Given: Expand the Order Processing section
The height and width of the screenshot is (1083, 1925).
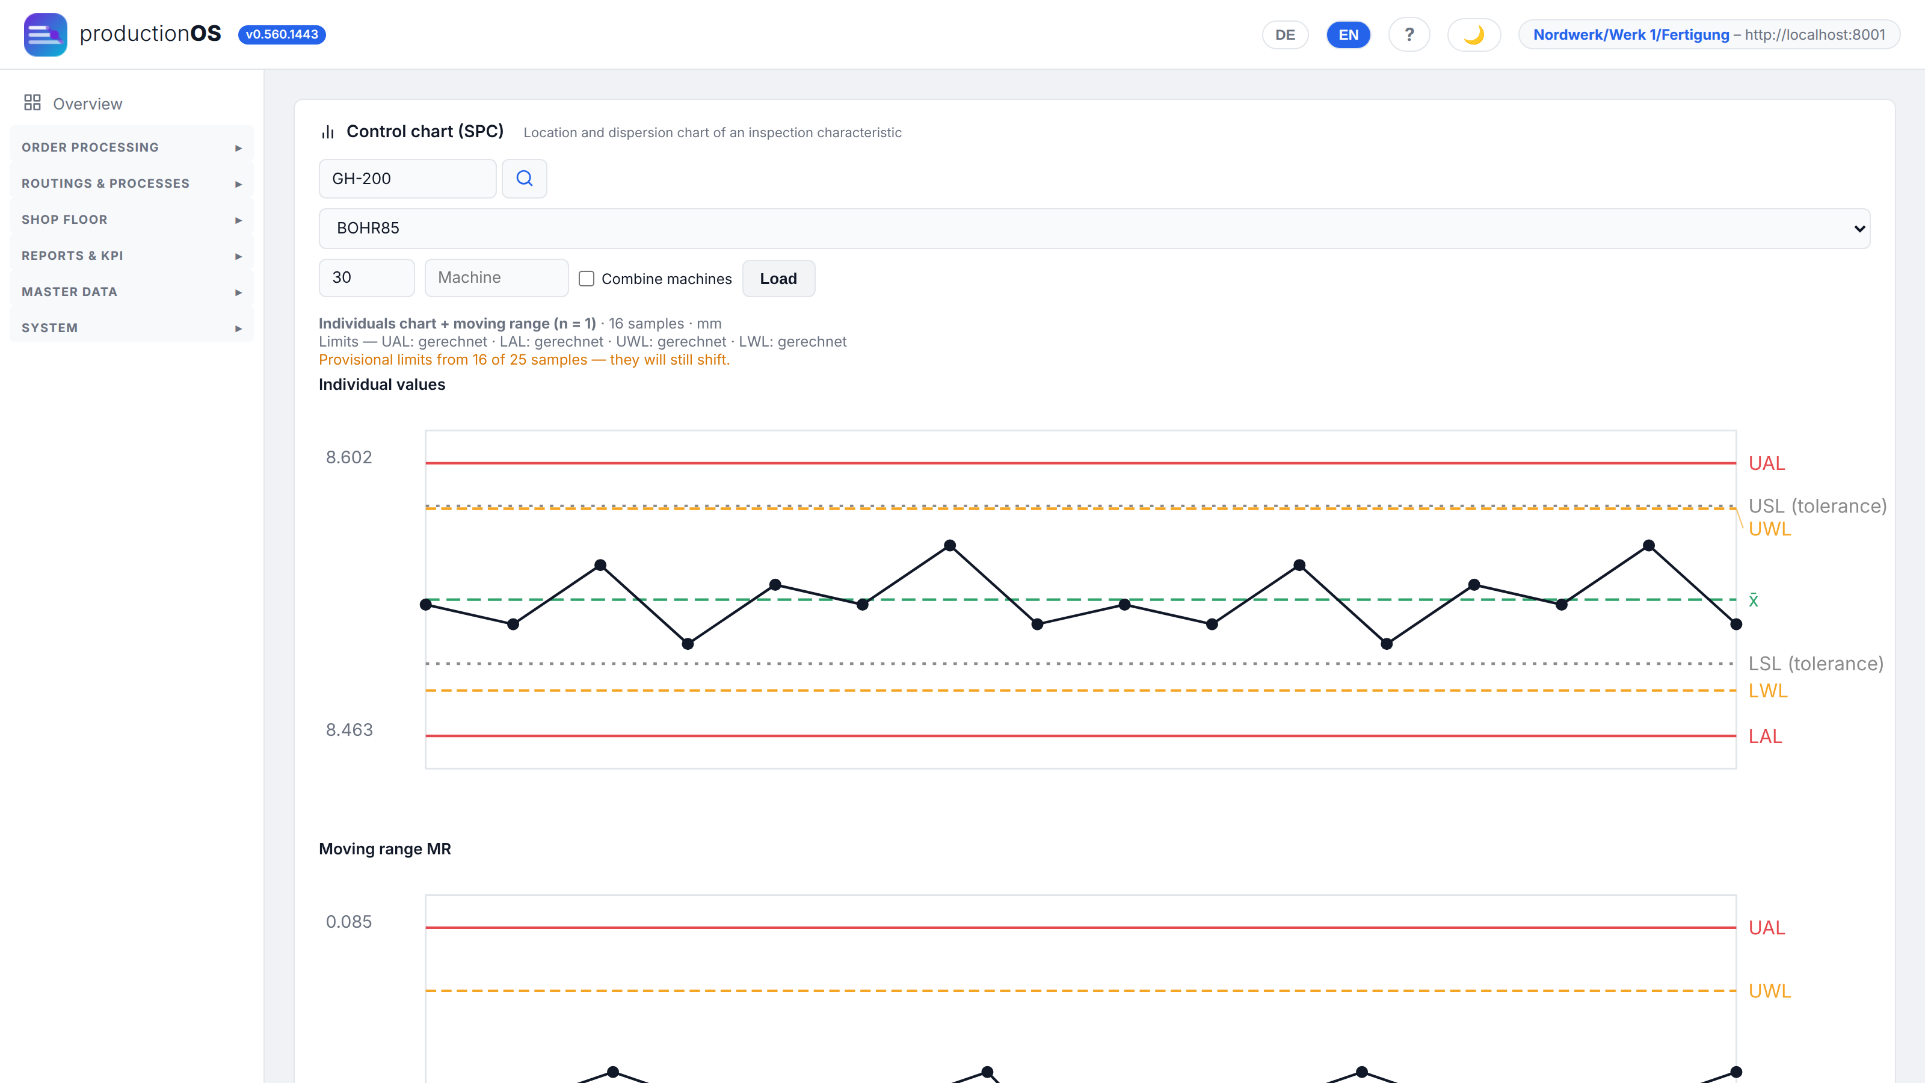Looking at the screenshot, I should pyautogui.click(x=132, y=147).
